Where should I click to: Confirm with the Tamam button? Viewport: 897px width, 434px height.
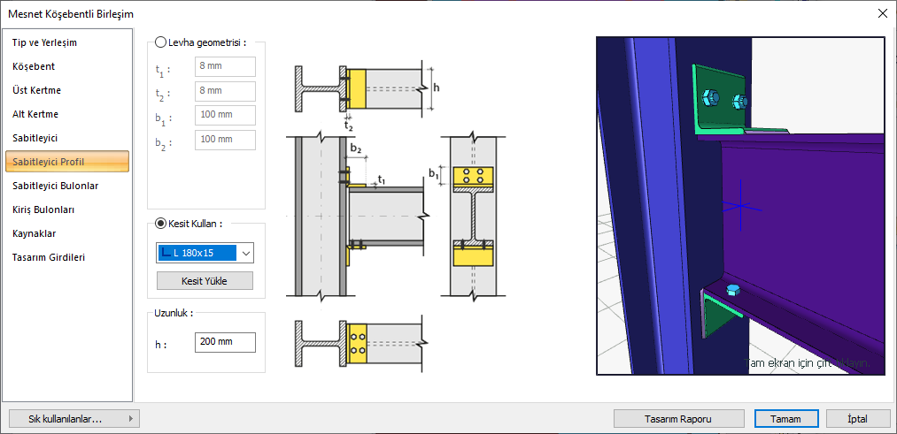(785, 419)
